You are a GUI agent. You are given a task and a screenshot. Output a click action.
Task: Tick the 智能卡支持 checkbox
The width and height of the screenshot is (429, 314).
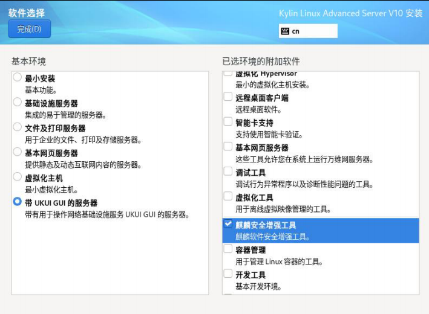pos(228,121)
